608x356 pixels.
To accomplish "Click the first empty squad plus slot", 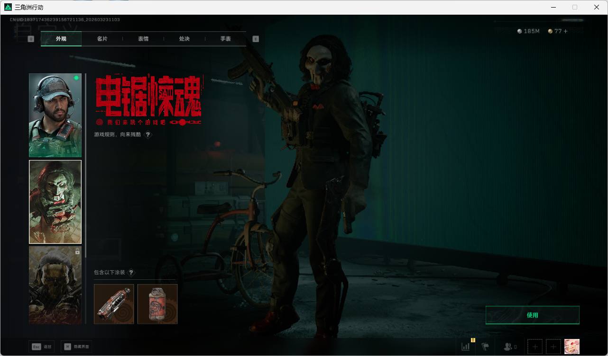I will pyautogui.click(x=535, y=347).
